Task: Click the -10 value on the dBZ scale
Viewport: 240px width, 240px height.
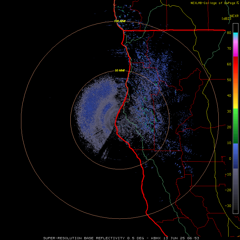Action: tap(228, 174)
